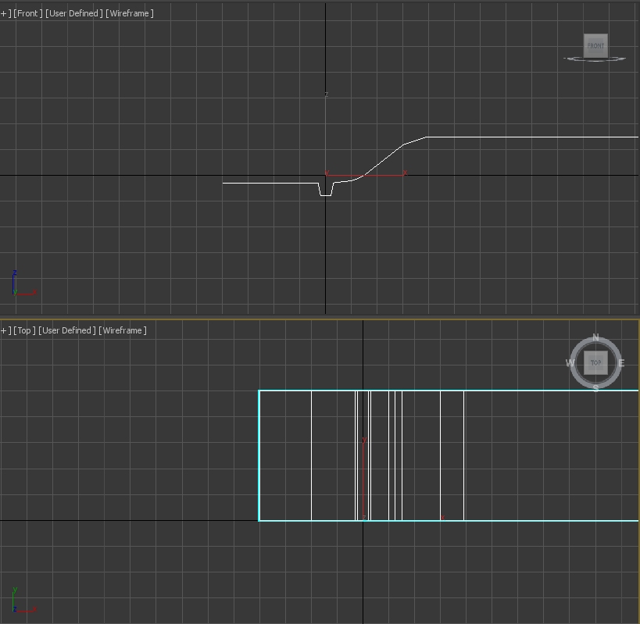Click the S compass point on ViewCube
Image resolution: width=640 pixels, height=624 pixels.
tap(595, 388)
